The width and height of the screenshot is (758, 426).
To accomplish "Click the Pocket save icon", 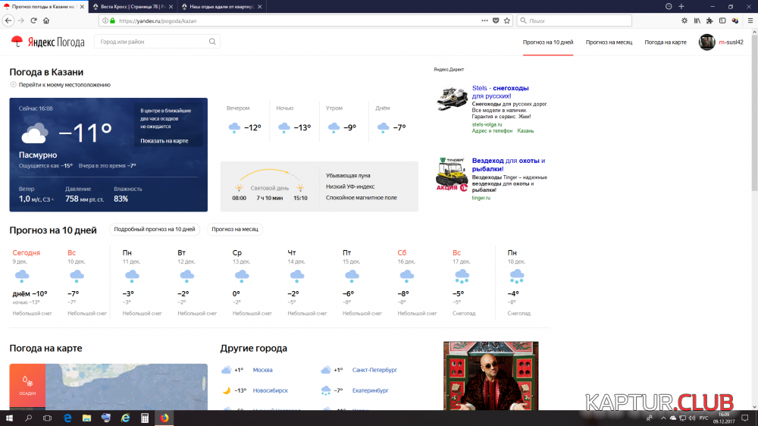I will [x=496, y=20].
